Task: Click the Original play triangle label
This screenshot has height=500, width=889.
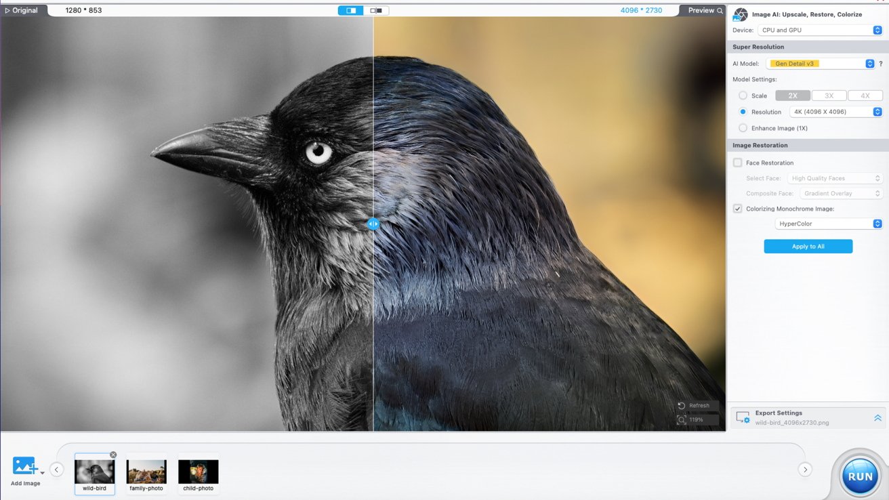Action: [x=7, y=10]
